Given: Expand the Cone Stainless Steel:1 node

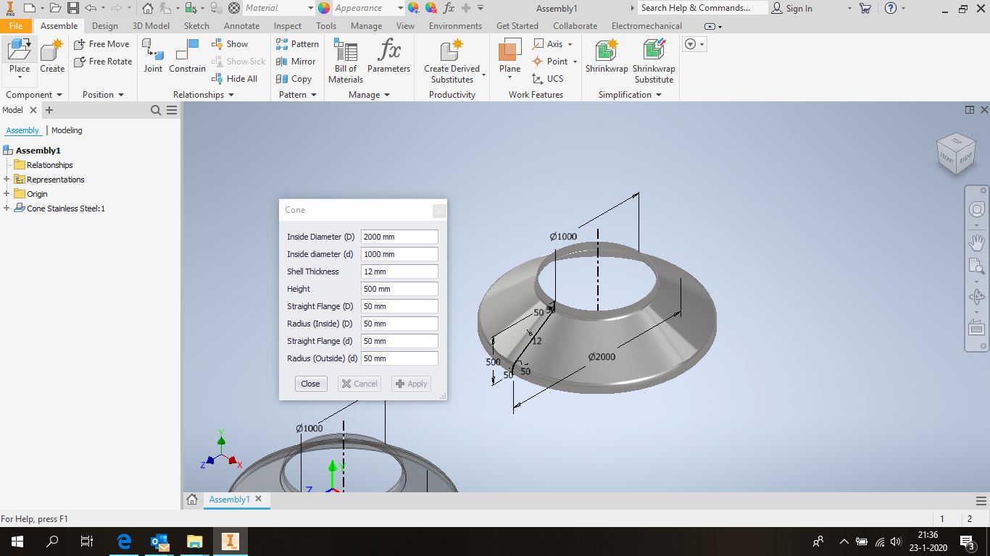Looking at the screenshot, I should pyautogui.click(x=7, y=208).
